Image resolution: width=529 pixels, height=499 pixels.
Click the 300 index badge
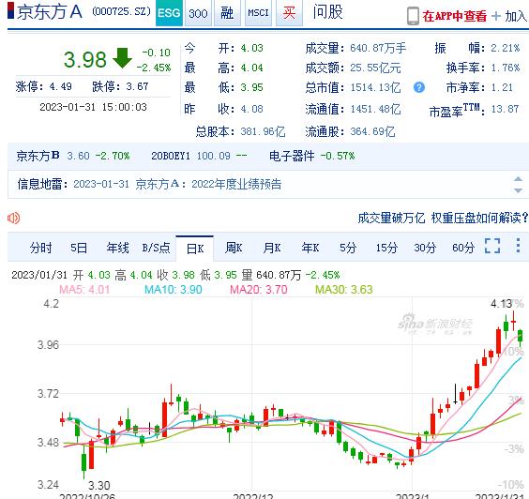pos(199,13)
